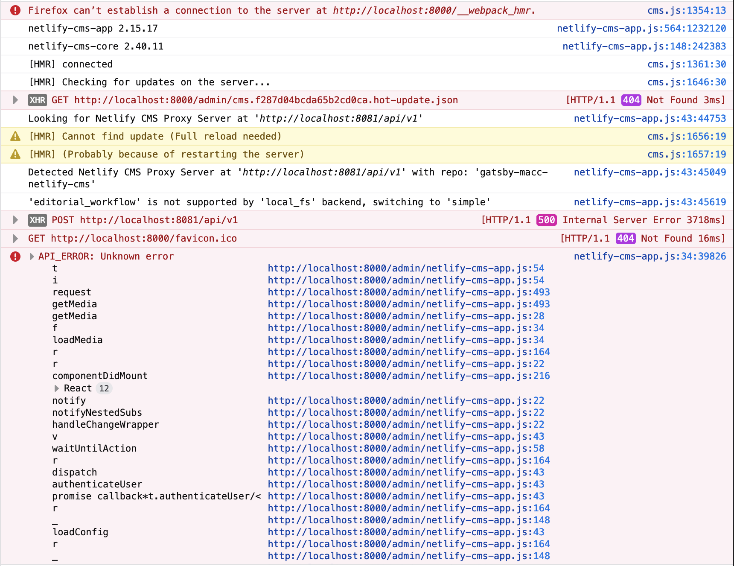Click the warning icon on the 'Cannot find update' row
The width and height of the screenshot is (734, 566).
(x=15, y=137)
